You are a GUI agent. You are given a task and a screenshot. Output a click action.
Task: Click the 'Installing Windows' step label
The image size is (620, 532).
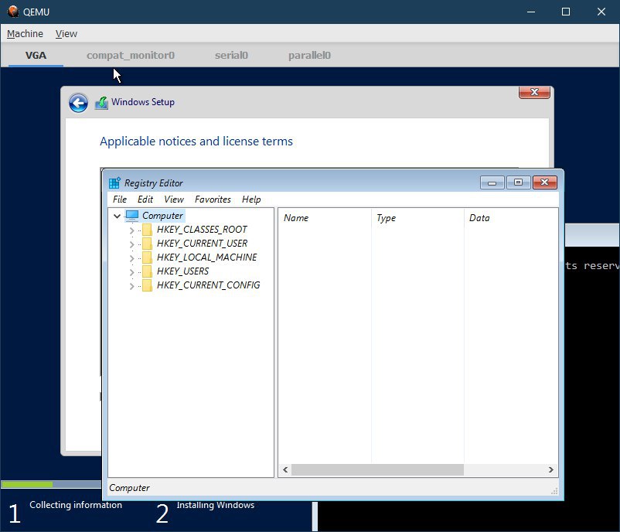coord(216,505)
